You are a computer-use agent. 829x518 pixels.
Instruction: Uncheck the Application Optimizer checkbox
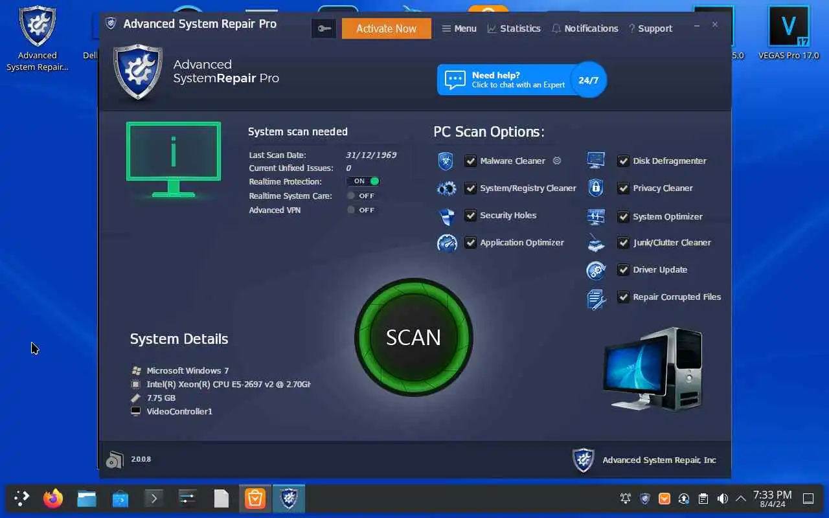coord(471,243)
